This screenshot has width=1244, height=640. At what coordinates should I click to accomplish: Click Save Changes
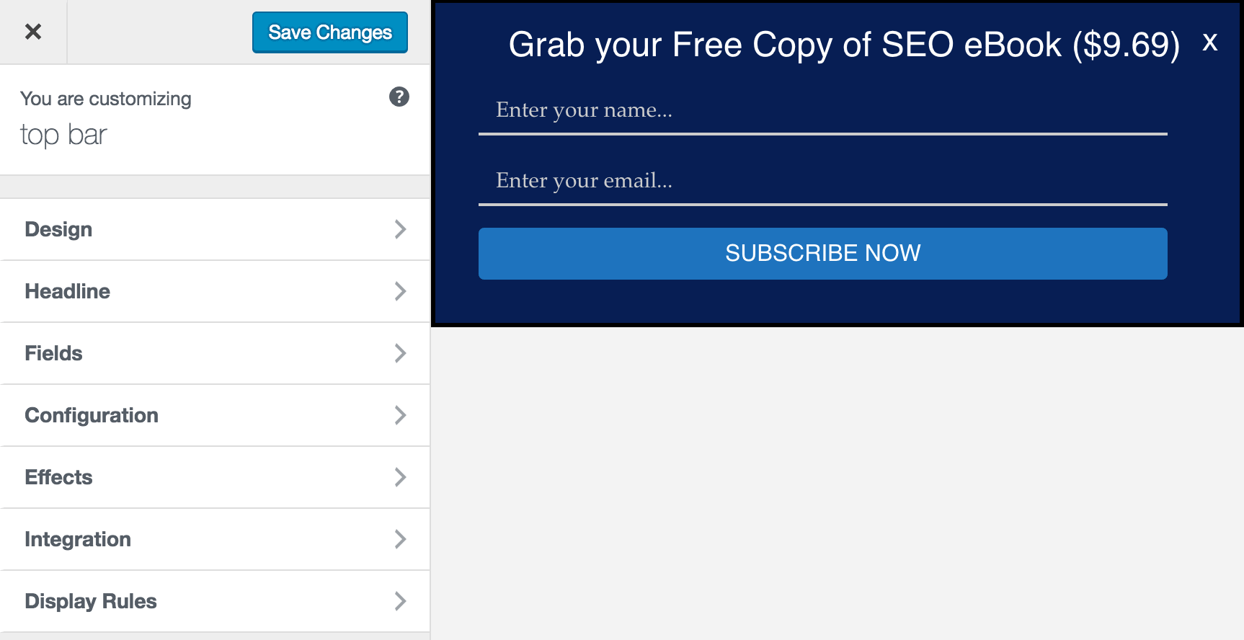coord(329,32)
